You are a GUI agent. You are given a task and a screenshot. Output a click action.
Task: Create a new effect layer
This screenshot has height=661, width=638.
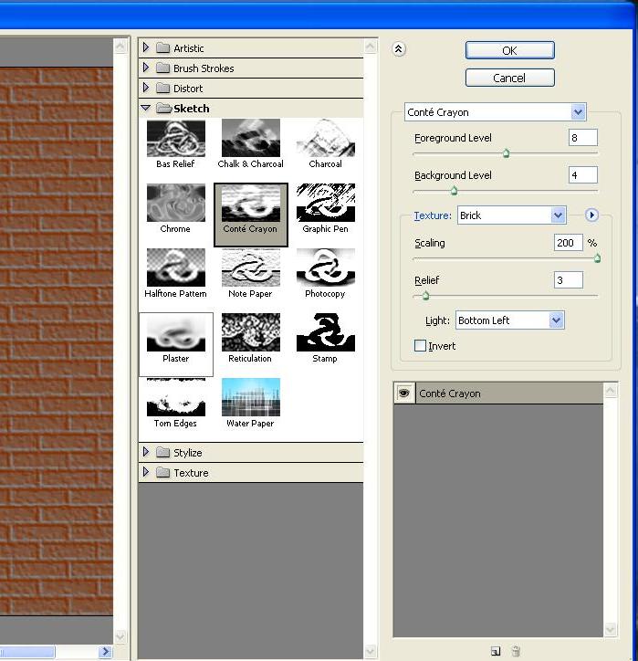point(496,651)
